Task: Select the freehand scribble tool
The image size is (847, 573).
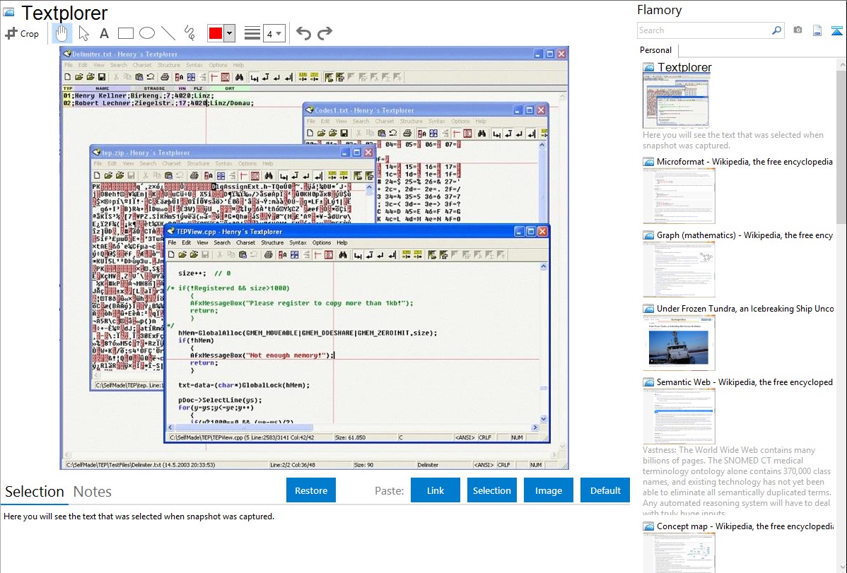Action: click(189, 33)
